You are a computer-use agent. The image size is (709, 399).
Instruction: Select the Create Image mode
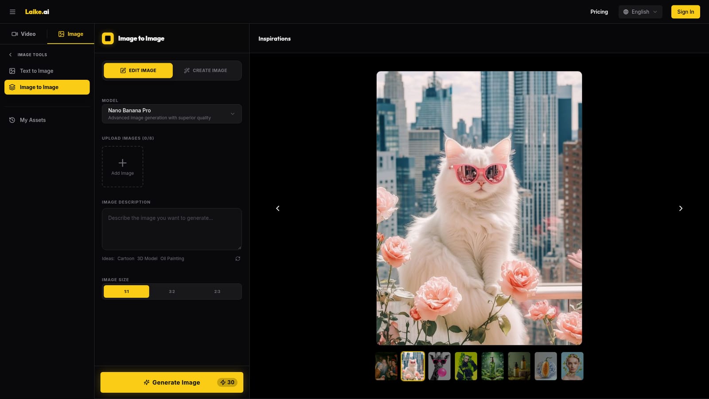coord(206,70)
